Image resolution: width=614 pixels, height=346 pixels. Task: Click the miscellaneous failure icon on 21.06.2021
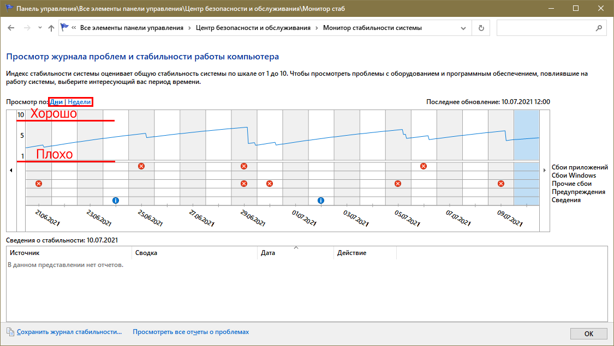[38, 184]
